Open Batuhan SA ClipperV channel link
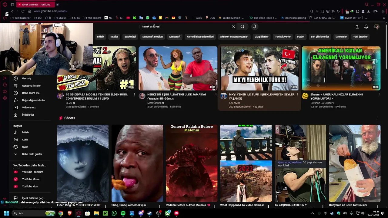This screenshot has width=388, height=218. tap(322, 103)
